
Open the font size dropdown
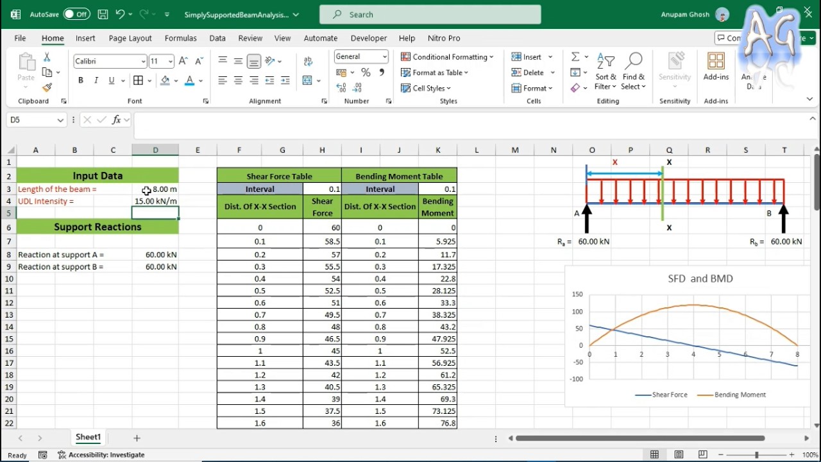170,62
